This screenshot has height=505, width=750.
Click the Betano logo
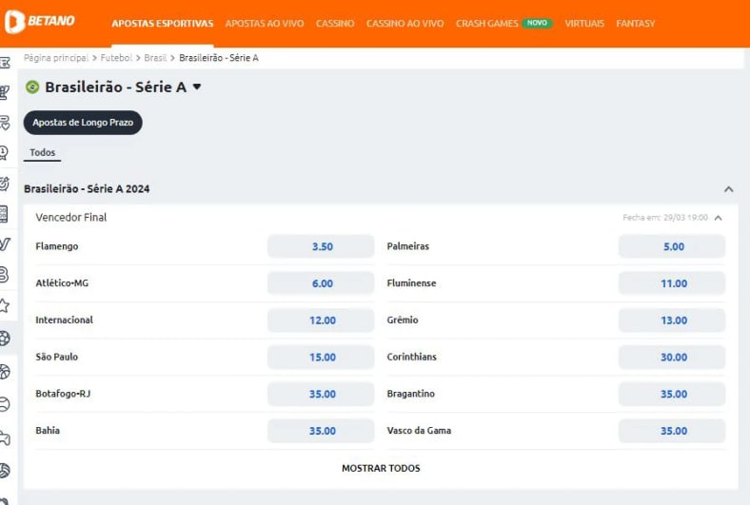click(40, 22)
